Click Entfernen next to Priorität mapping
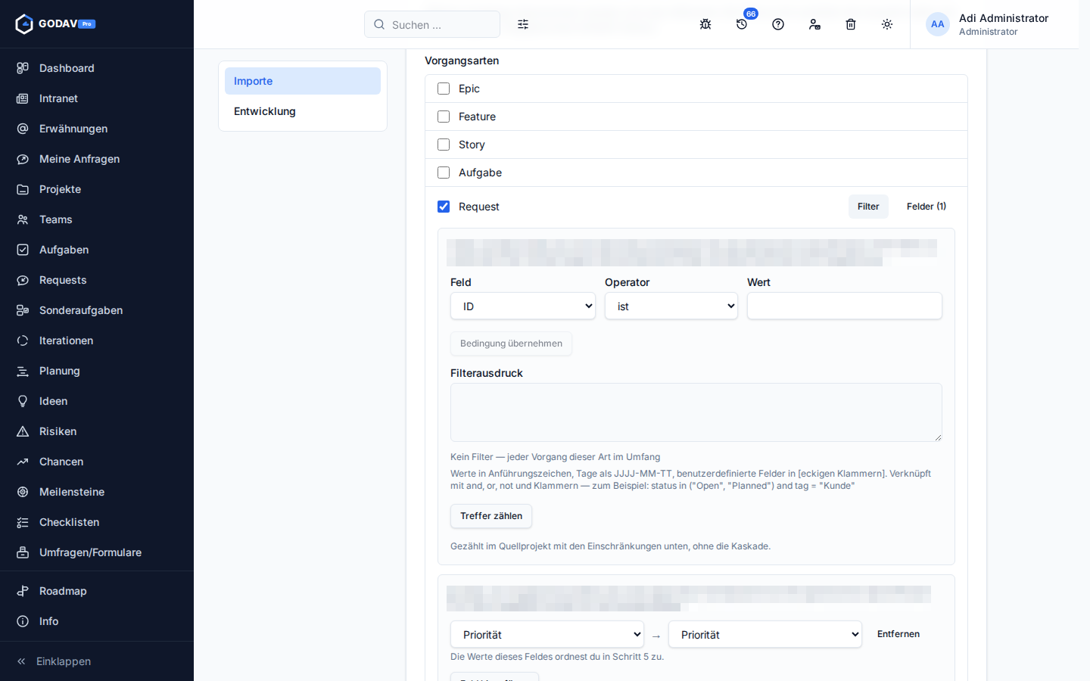Screen dimensions: 1090x681 (898, 634)
